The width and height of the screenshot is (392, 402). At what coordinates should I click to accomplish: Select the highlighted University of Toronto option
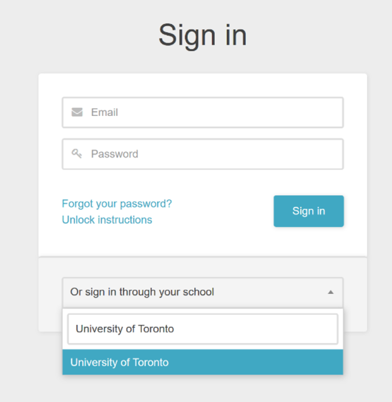point(203,362)
